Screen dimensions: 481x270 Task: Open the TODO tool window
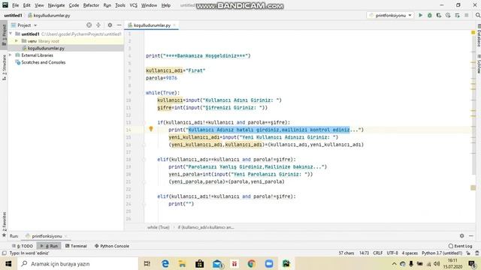tap(23, 246)
